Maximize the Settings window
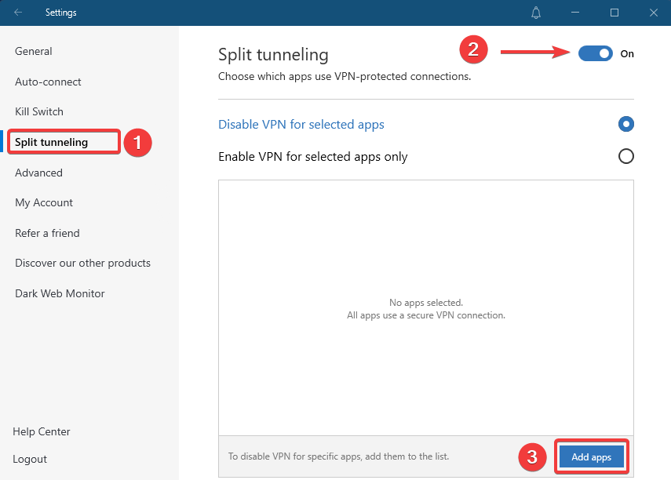671x480 pixels. [615, 13]
